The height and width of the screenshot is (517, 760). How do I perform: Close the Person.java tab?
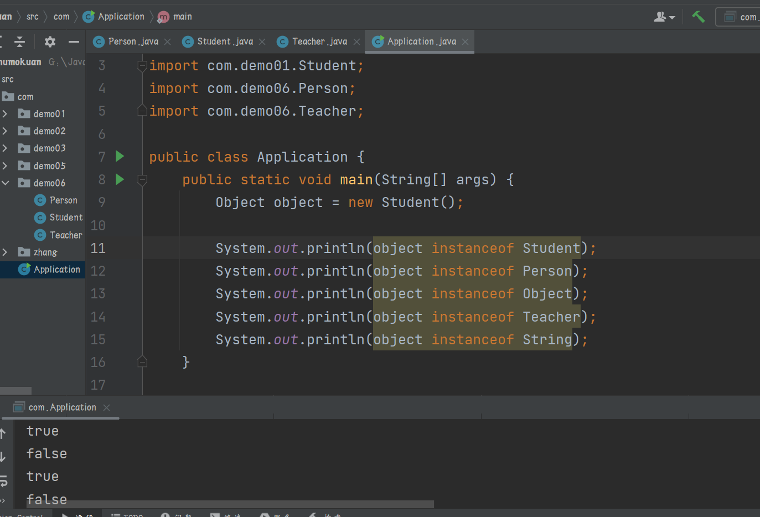click(168, 42)
